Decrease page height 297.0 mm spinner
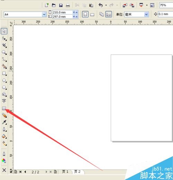173x180 pixels. click(x=74, y=17)
